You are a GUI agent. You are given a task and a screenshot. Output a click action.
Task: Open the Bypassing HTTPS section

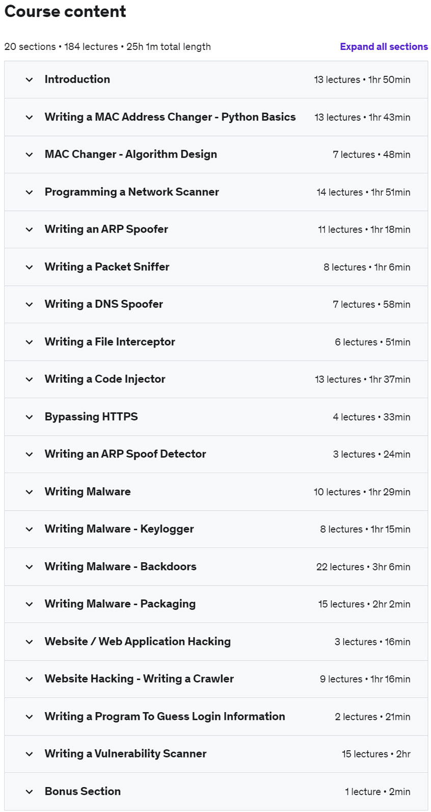click(91, 417)
